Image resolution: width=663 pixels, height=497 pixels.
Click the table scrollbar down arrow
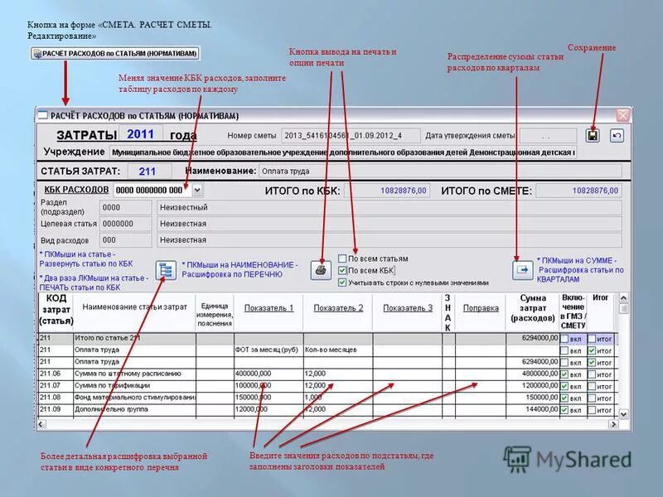click(x=623, y=413)
